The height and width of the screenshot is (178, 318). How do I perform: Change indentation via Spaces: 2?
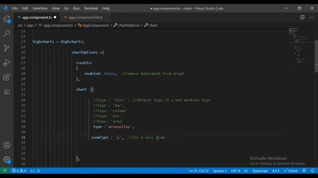coord(220,171)
